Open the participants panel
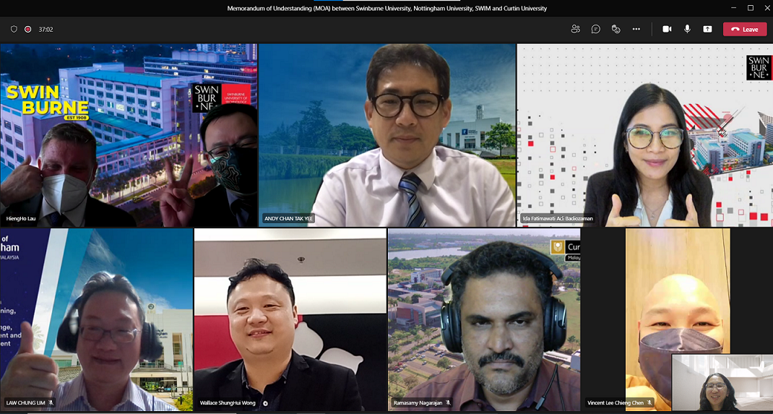Viewport: 773px width, 414px height. coord(575,29)
